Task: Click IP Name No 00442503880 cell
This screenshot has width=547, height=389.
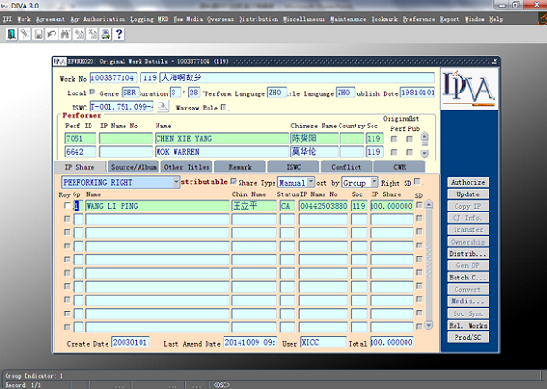Action: pyautogui.click(x=323, y=206)
